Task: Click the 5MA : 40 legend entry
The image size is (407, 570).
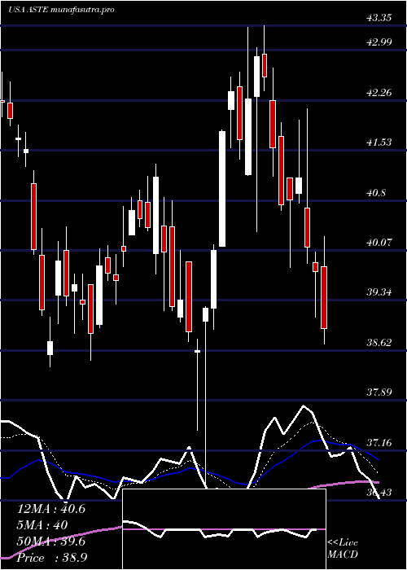Action: coord(42,525)
